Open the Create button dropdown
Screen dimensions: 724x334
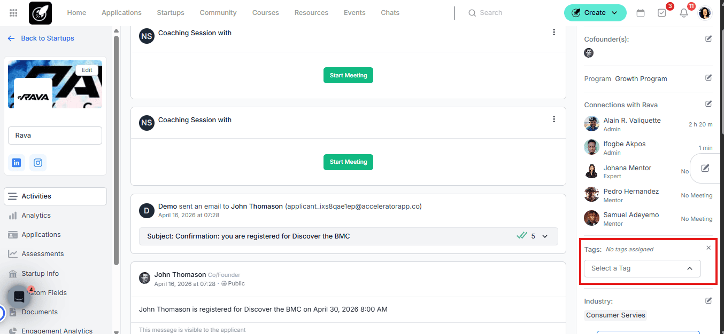[595, 13]
